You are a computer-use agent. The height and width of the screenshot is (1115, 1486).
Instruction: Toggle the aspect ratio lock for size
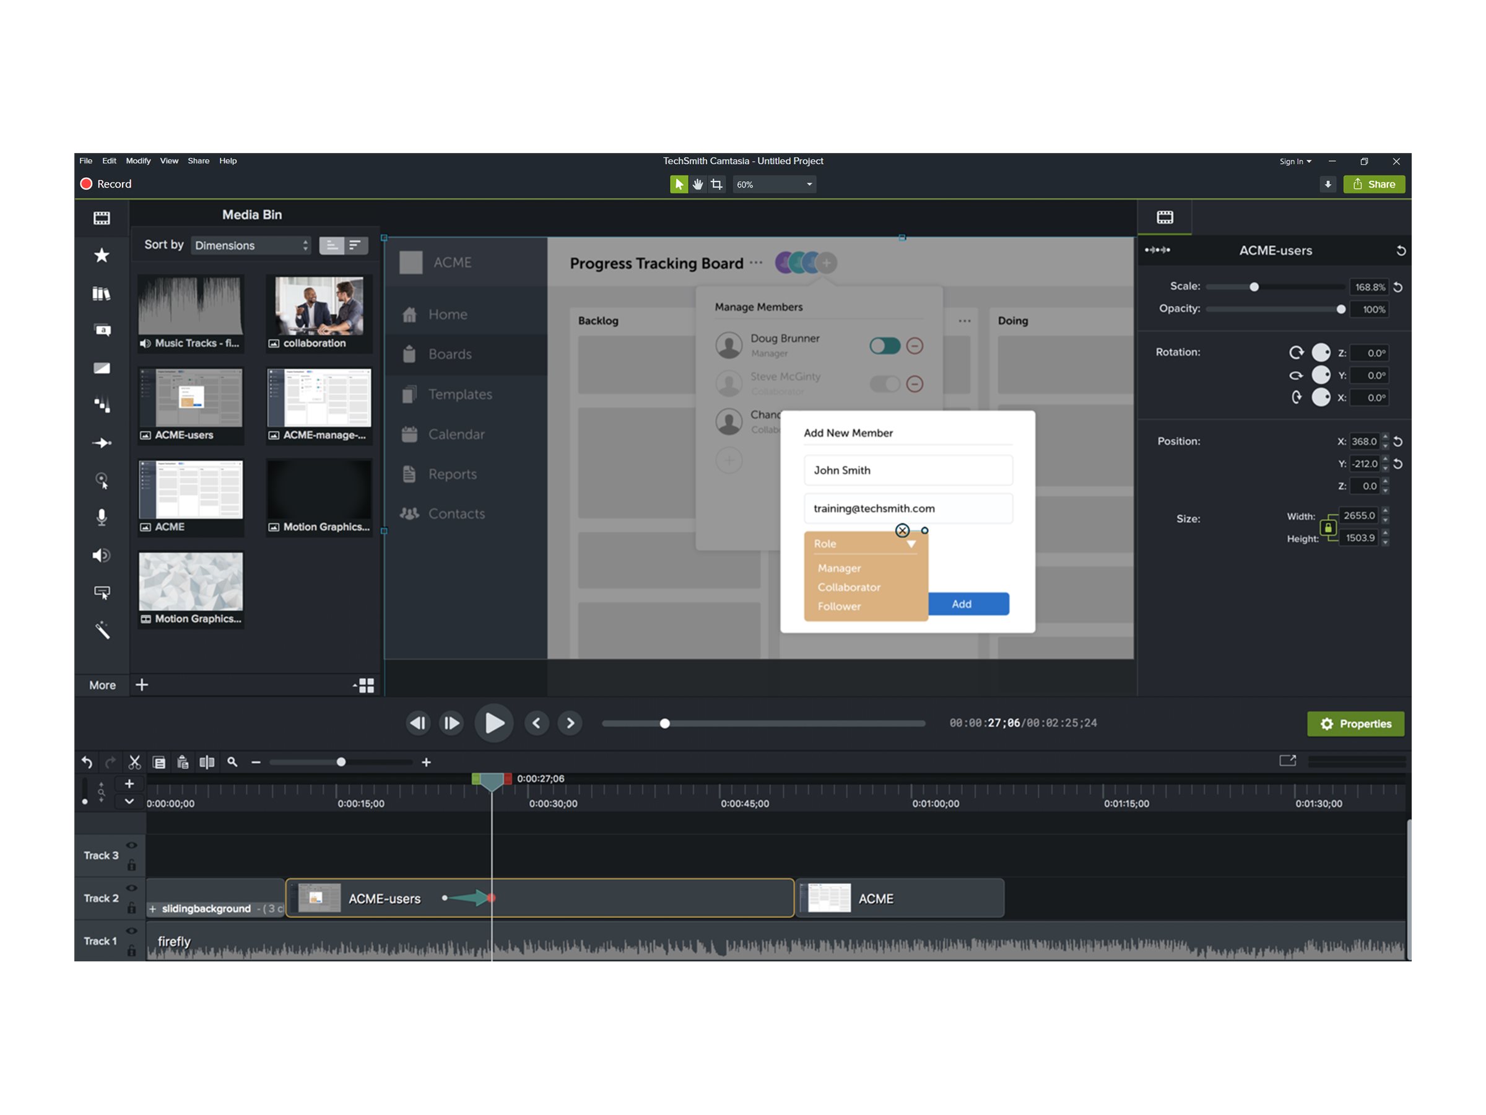click(x=1327, y=528)
